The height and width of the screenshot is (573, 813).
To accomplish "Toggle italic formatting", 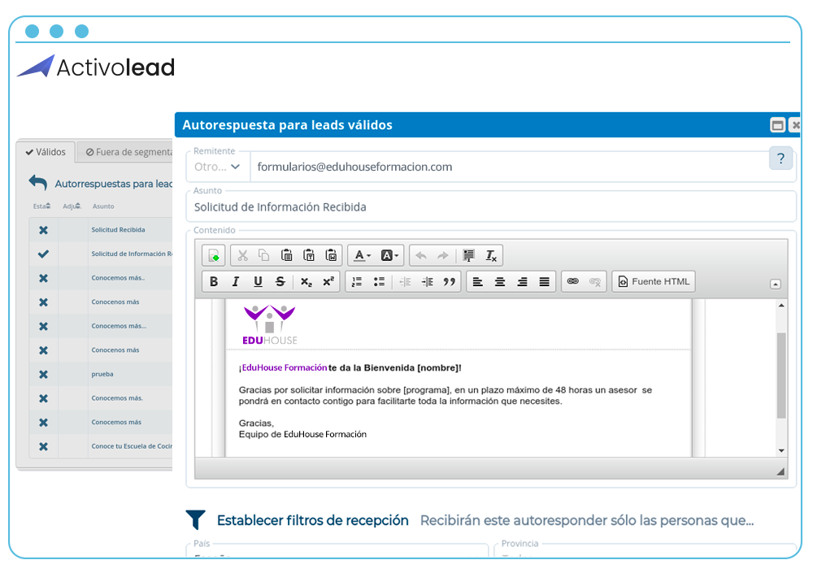I will (236, 281).
